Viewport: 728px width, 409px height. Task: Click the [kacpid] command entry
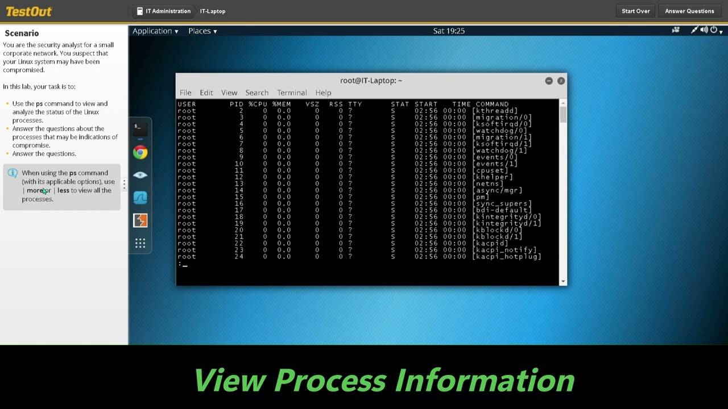490,243
